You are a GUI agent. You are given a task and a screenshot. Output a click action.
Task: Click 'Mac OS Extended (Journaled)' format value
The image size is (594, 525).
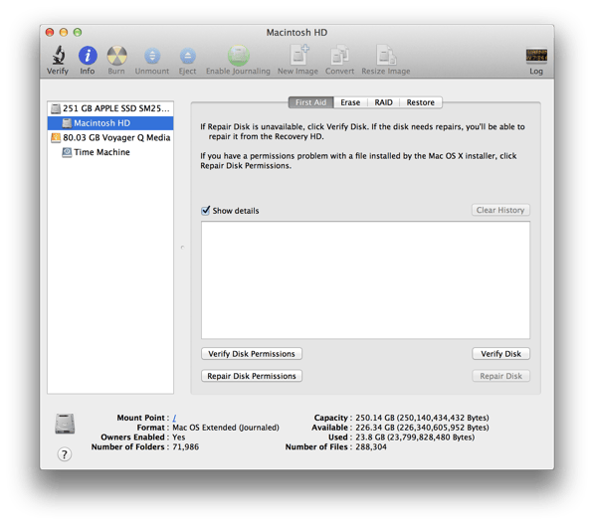(226, 428)
